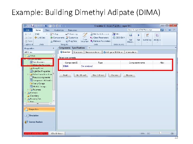Click Customize in the Navigate ribbon group
Viewport: 193px width, 144px height.
(x=72, y=38)
